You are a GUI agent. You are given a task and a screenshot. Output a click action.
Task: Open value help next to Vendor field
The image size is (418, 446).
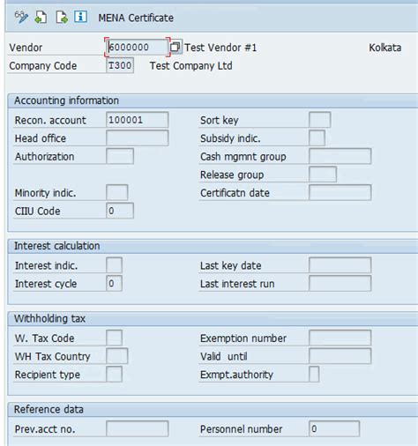pos(175,47)
